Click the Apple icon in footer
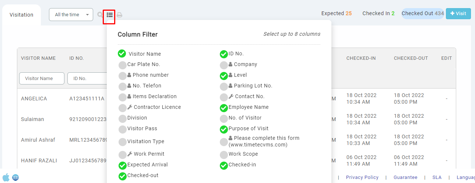475x183 pixels. [x=6, y=177]
